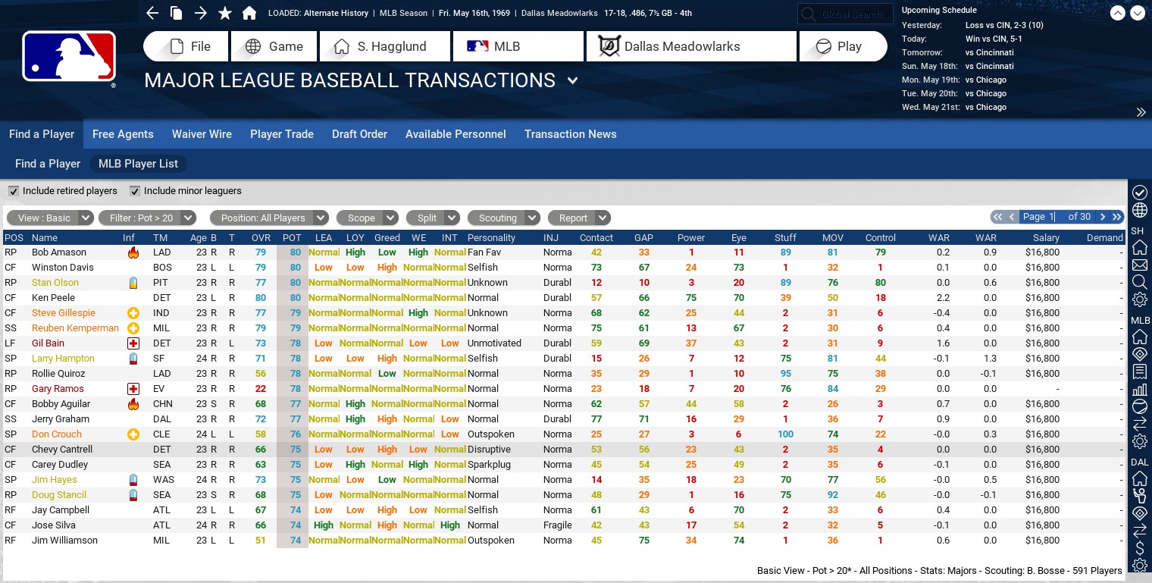Open player Reuben Kemperman's profile
This screenshot has width=1152, height=583.
(75, 328)
